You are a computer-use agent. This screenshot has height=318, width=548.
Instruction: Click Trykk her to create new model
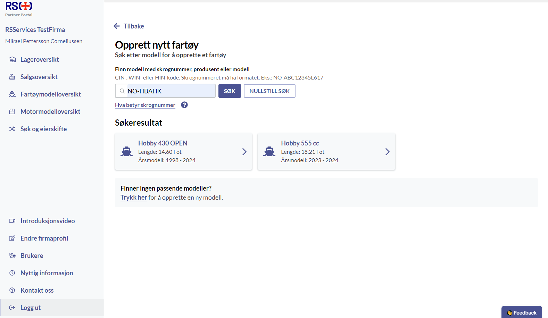(134, 197)
